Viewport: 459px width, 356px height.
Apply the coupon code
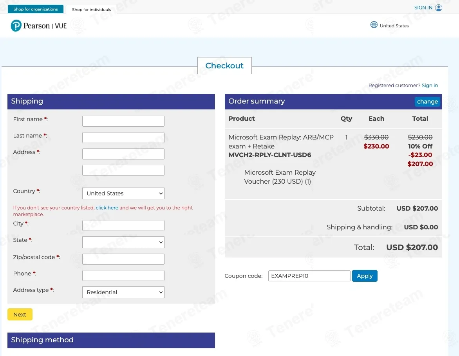pyautogui.click(x=365, y=276)
